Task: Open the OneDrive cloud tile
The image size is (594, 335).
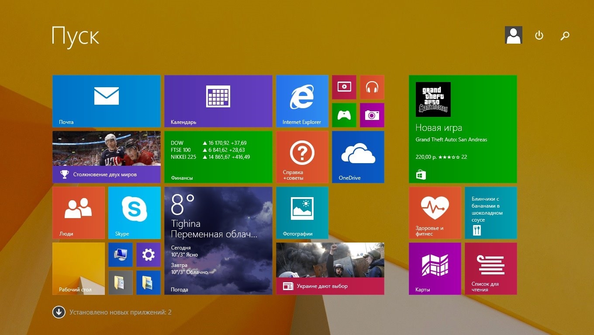Action: (358, 157)
